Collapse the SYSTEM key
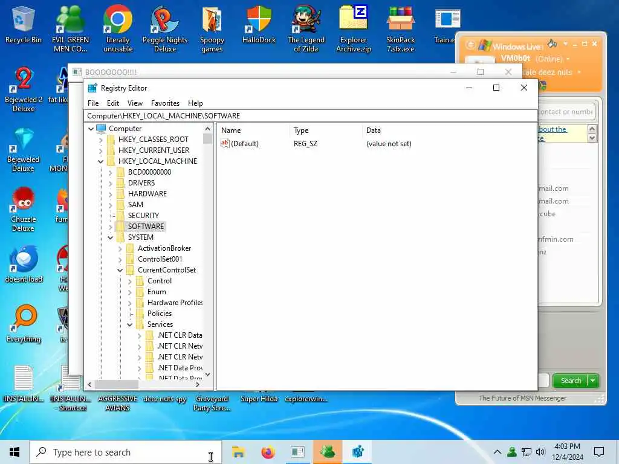This screenshot has height=464, width=619. click(111, 237)
